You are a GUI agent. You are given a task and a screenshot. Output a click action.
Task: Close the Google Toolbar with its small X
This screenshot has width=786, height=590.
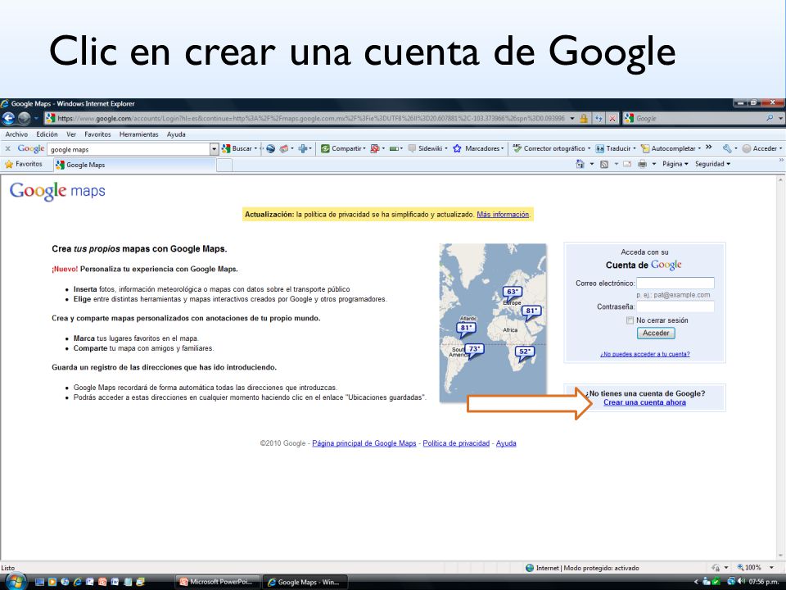[7, 148]
